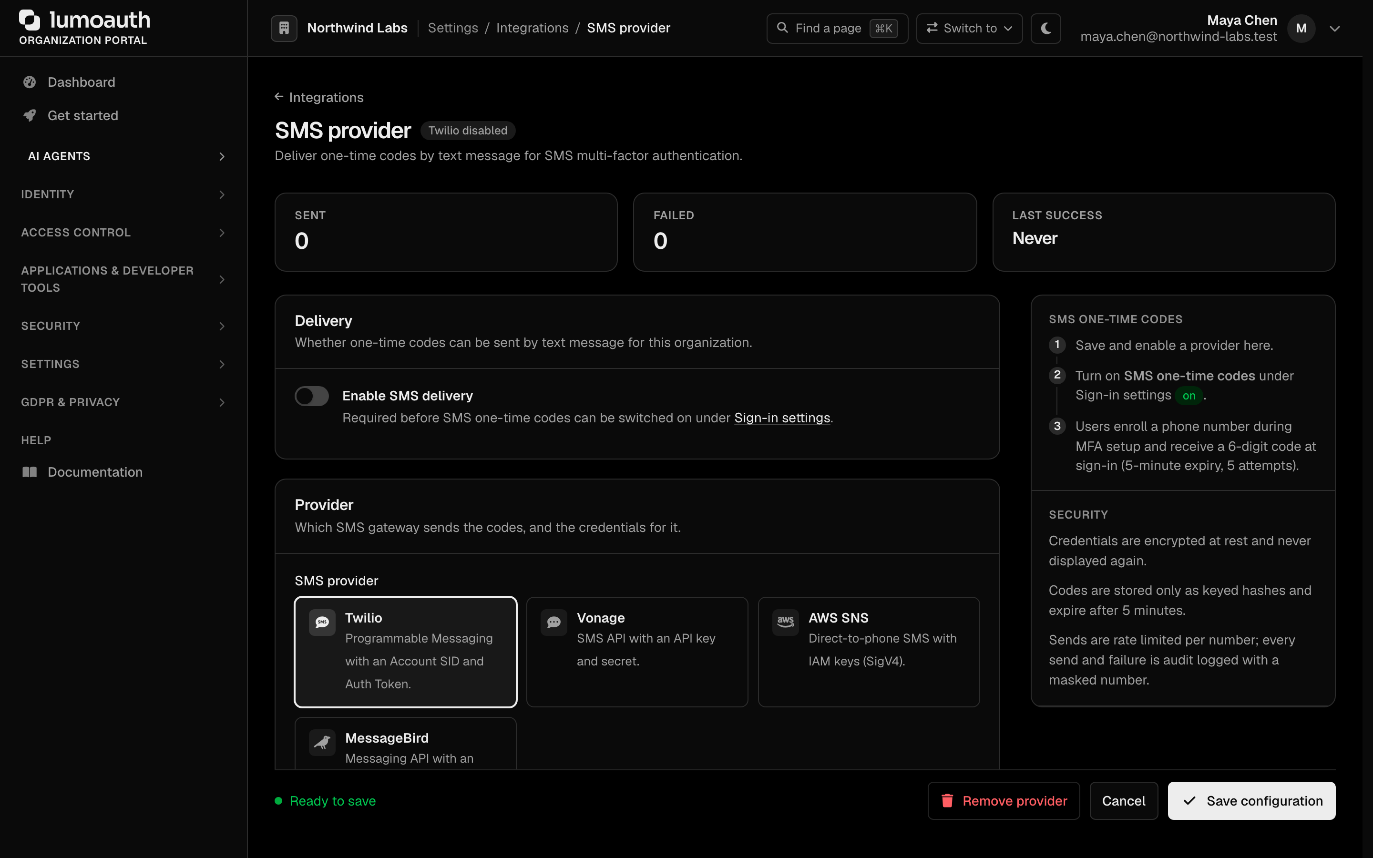Expand the Settings sidebar section
The image size is (1373, 858).
(123, 364)
